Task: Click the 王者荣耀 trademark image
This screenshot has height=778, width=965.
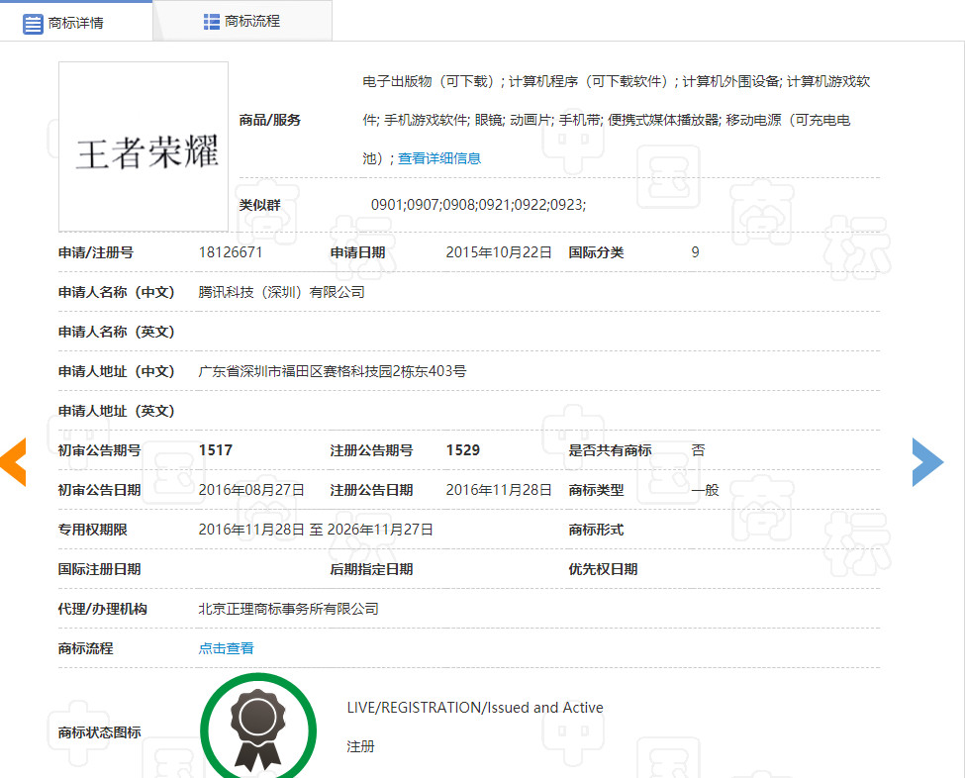Action: (x=144, y=146)
